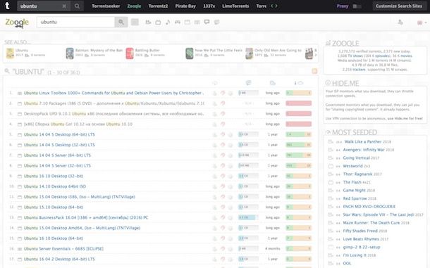Toggle the Proxy switch
This screenshot has width=430, height=268.
(x=357, y=6)
